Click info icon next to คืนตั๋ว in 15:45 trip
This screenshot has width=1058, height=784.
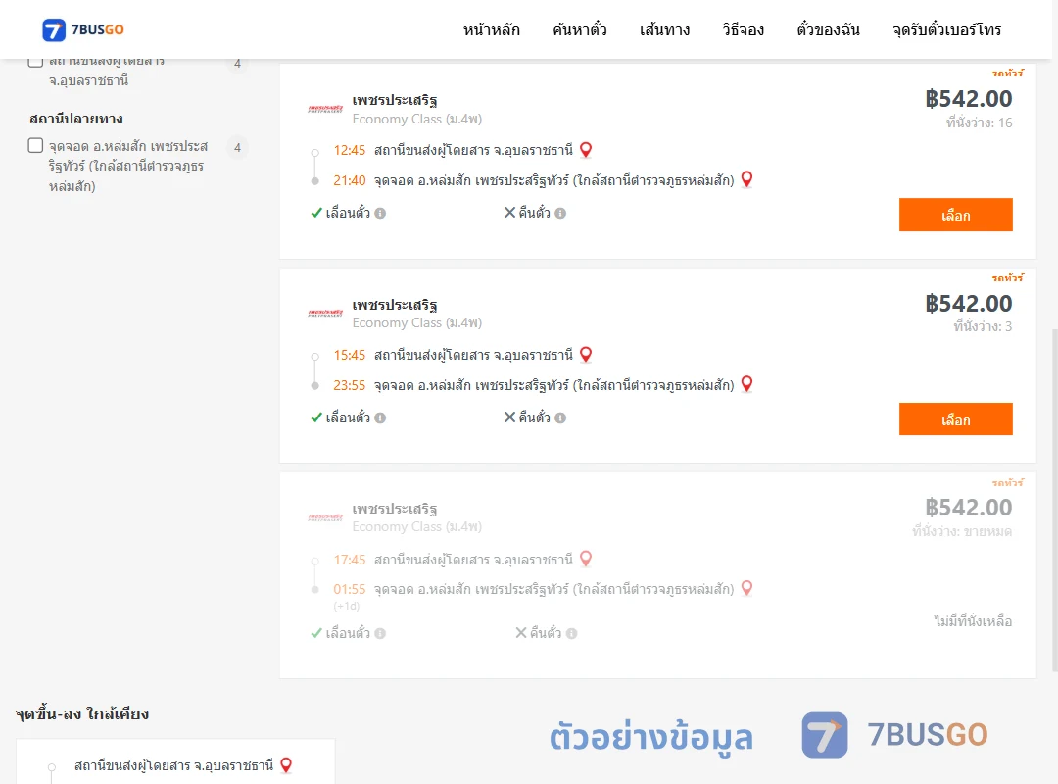(560, 418)
